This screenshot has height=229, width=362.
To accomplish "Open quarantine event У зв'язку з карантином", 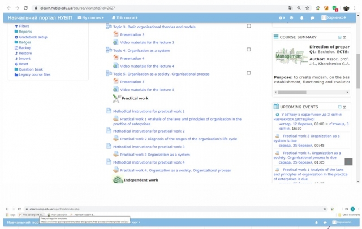I will click(x=308, y=117).
